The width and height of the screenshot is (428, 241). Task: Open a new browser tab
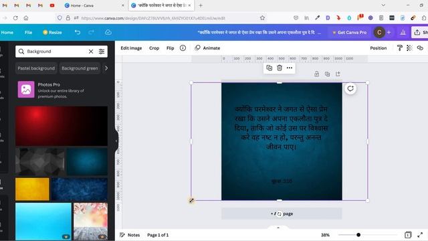click(201, 5)
